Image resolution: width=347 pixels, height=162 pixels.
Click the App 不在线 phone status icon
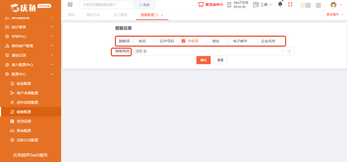[x=229, y=4]
